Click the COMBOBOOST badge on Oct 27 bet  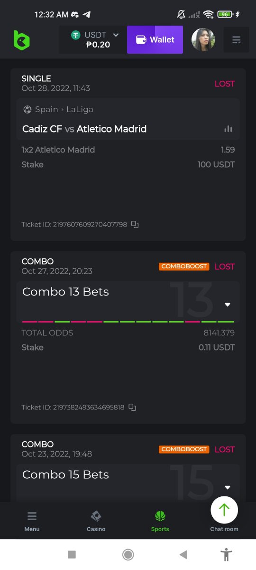[184, 266]
